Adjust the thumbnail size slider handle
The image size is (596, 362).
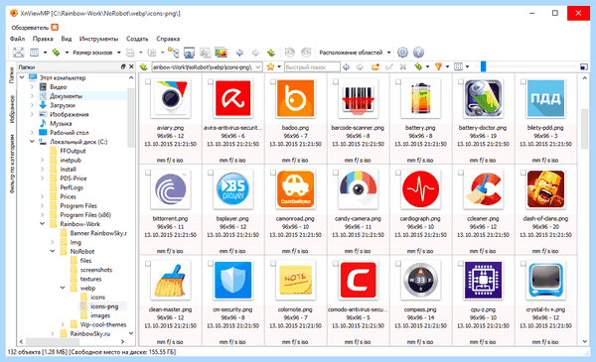(483, 66)
